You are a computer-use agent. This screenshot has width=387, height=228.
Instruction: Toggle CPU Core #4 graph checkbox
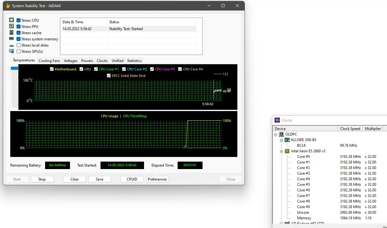click(180, 69)
